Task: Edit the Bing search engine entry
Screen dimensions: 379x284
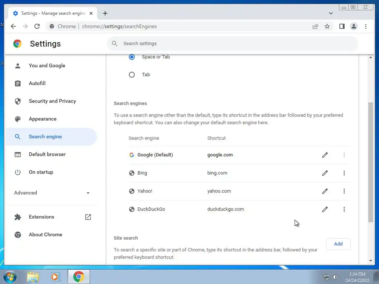Action: click(x=325, y=173)
